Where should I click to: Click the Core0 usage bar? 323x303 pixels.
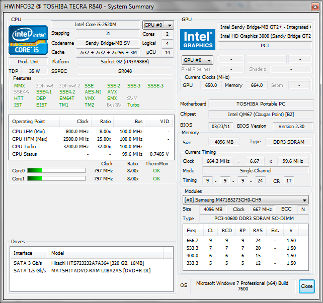click(x=56, y=170)
